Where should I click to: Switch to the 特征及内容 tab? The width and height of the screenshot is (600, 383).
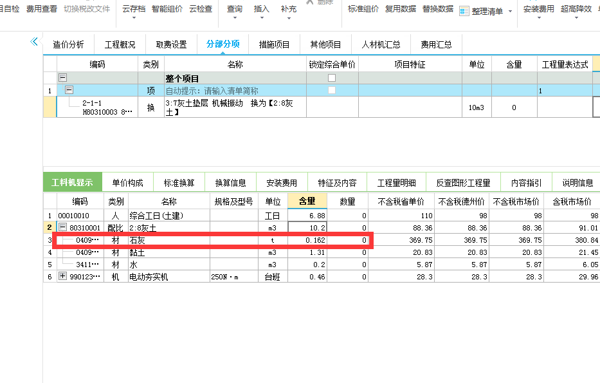point(337,183)
